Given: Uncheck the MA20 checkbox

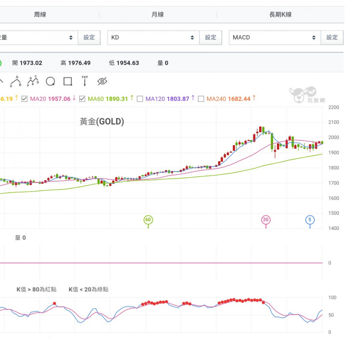Looking at the screenshot, I should (25, 99).
